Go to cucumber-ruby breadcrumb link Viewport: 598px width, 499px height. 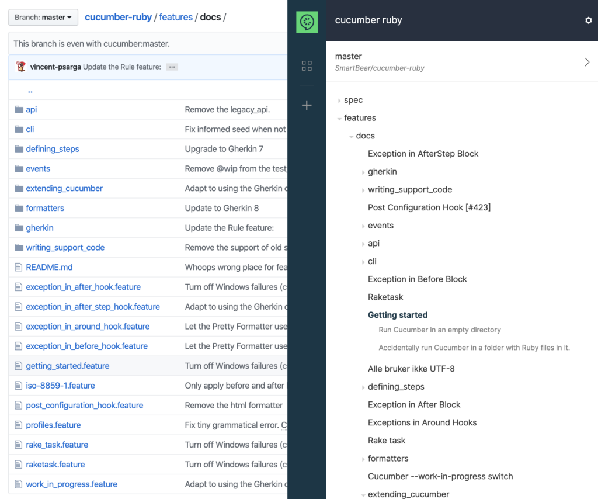coord(118,17)
